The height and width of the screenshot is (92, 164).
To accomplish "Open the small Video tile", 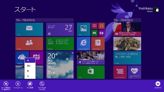I will (94, 26).
